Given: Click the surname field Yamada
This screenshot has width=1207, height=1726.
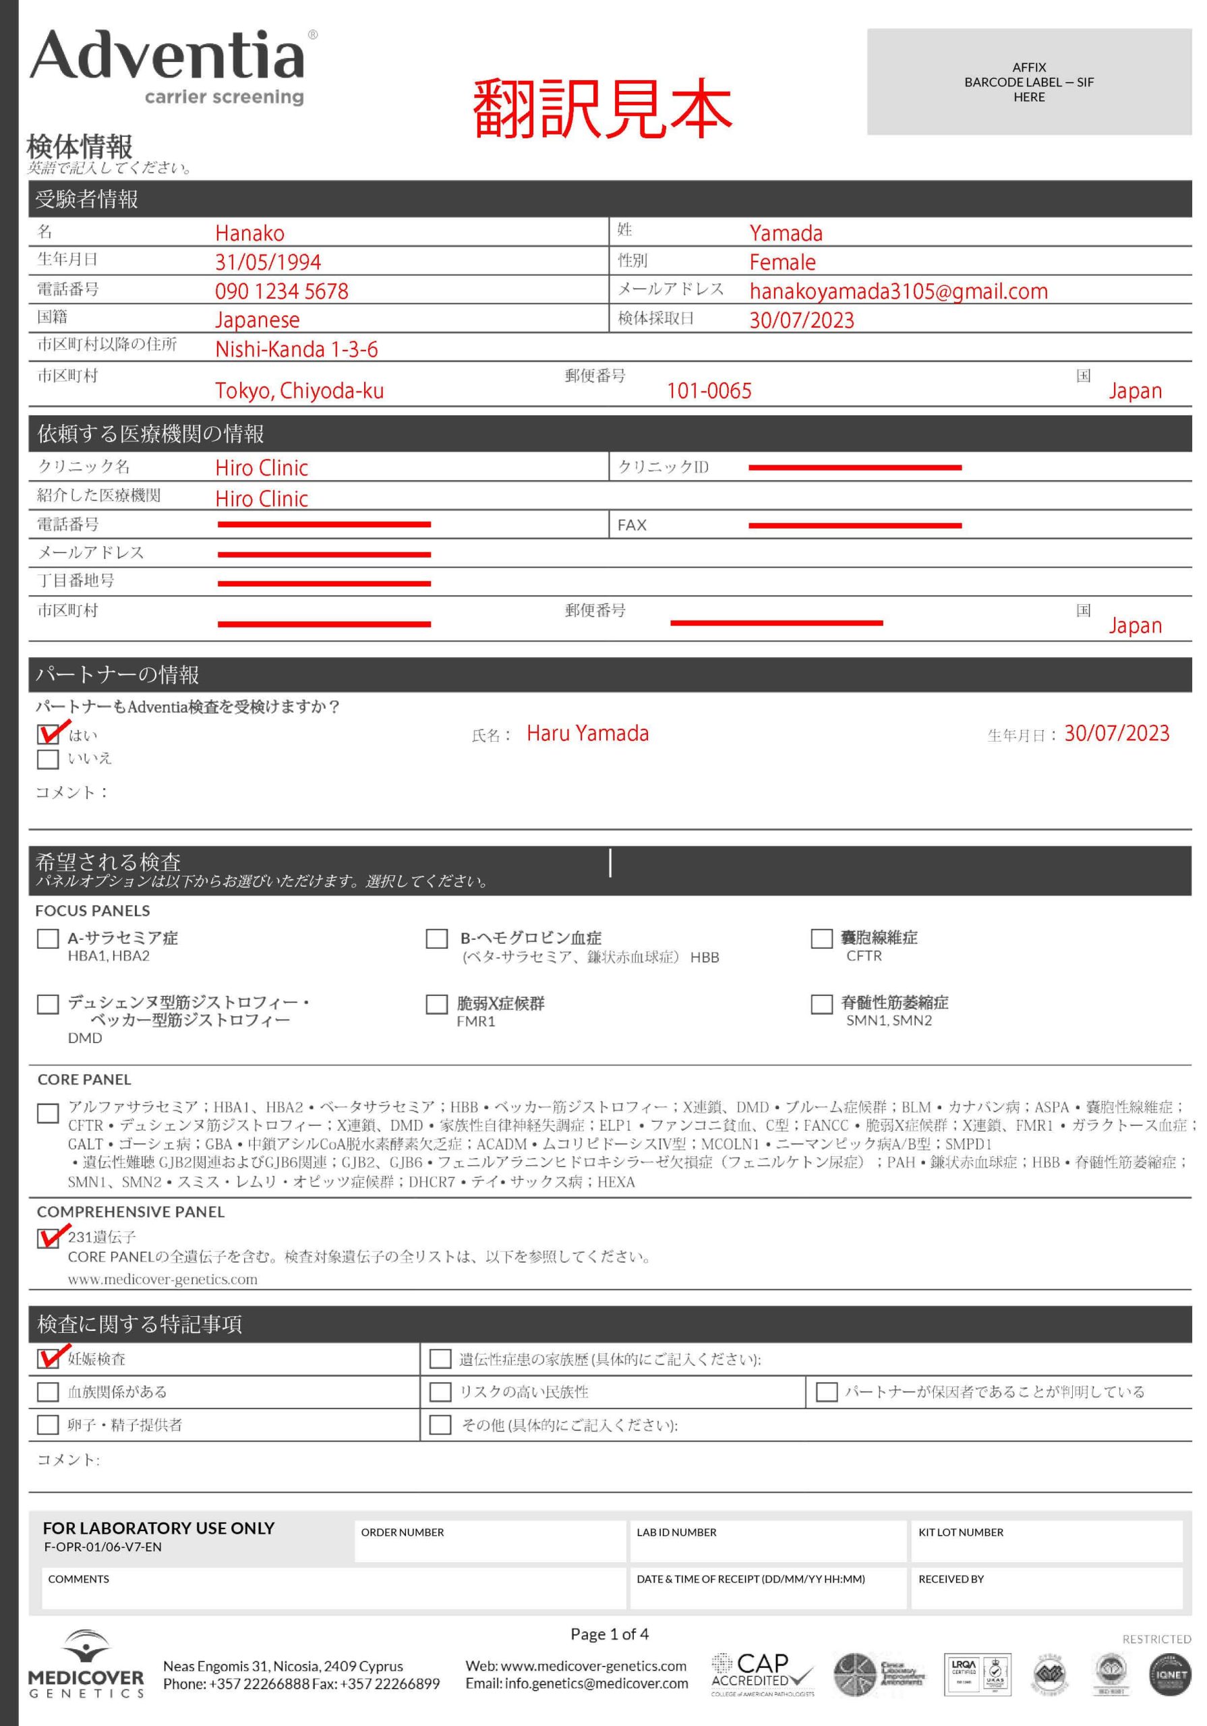Looking at the screenshot, I should (786, 233).
